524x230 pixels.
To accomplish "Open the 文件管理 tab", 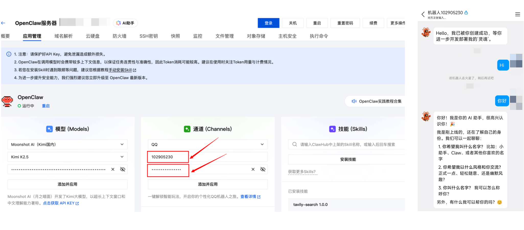I will [x=225, y=36].
